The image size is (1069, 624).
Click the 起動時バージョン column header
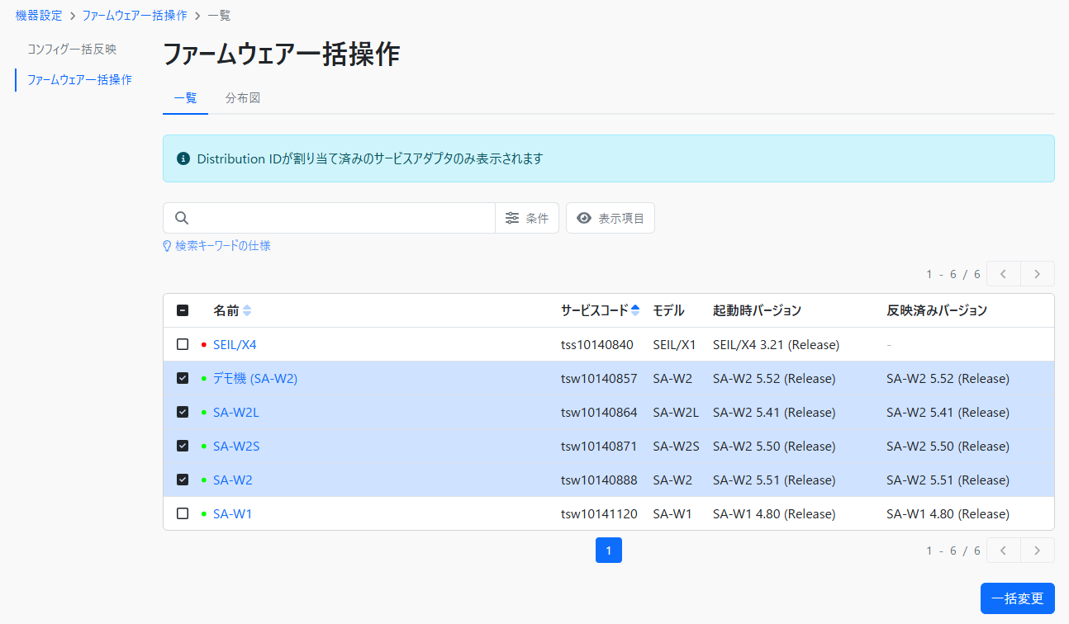click(x=757, y=310)
